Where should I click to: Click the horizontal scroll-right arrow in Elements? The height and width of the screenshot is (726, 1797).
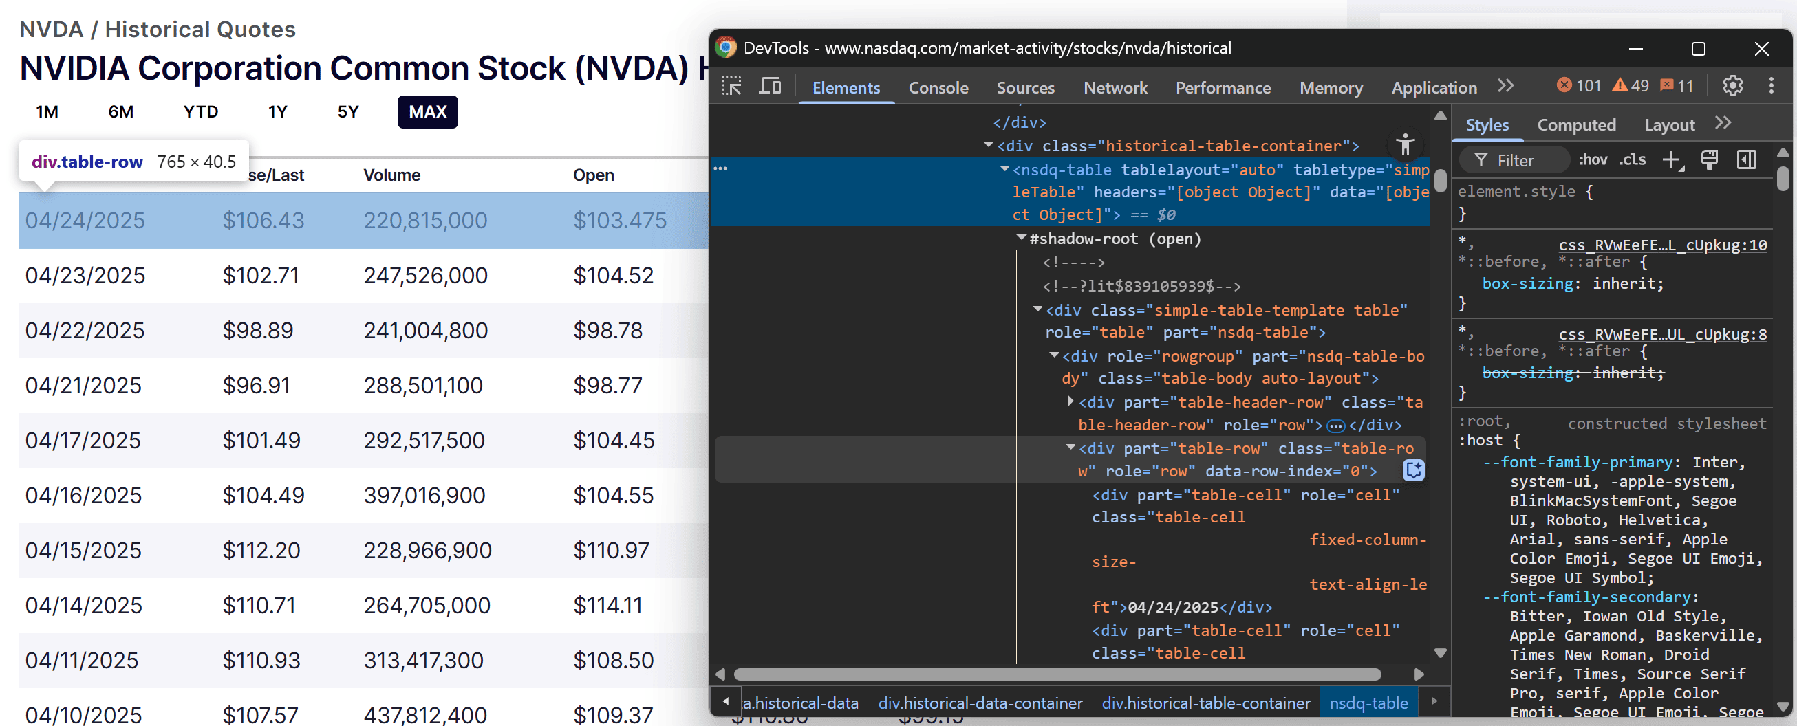tap(1418, 674)
